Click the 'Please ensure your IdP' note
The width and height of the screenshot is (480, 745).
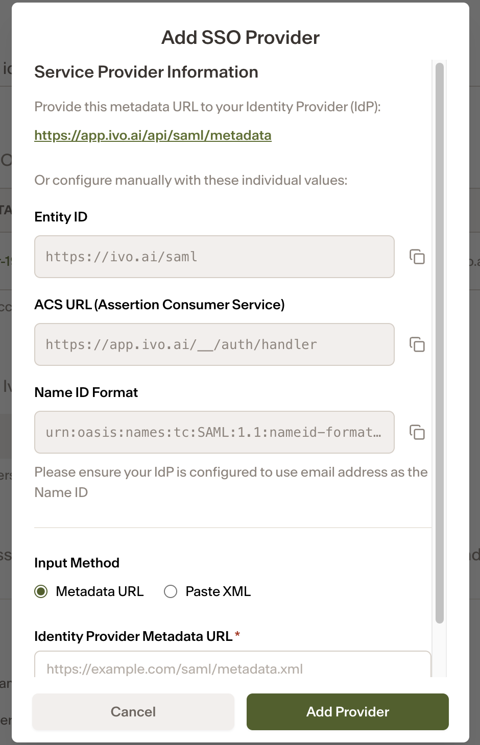click(x=231, y=482)
